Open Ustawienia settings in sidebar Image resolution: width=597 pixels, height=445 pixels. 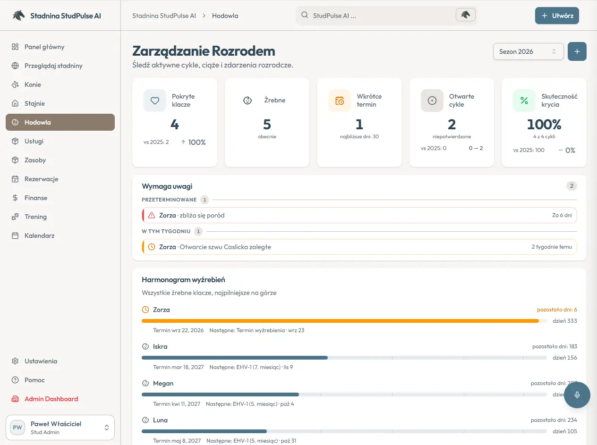[x=60, y=361]
